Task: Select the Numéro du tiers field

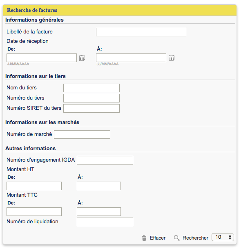Action: [91, 98]
